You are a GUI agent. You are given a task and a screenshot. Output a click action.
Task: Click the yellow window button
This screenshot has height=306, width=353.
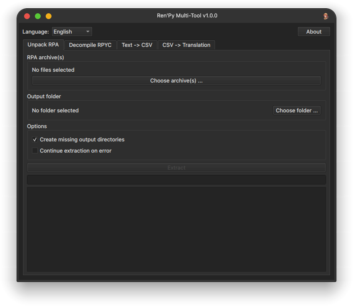[49, 16]
